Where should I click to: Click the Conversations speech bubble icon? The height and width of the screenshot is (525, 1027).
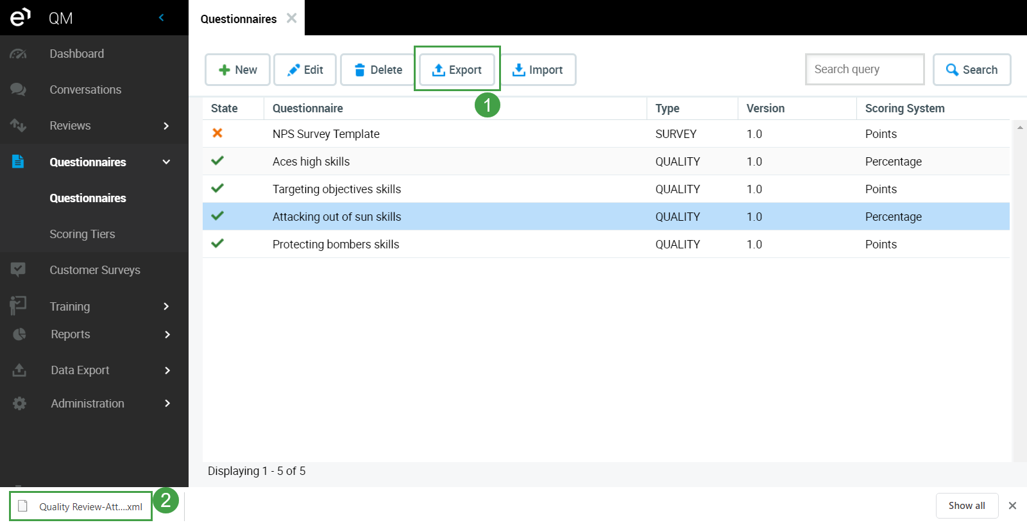[x=18, y=90]
